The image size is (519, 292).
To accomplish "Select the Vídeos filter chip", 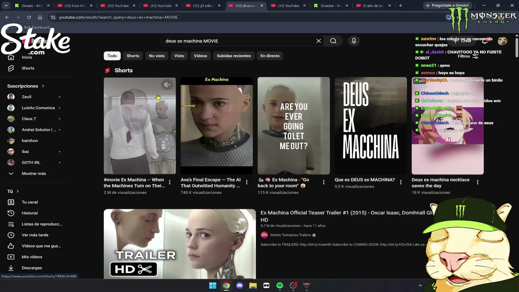I will pos(200,56).
